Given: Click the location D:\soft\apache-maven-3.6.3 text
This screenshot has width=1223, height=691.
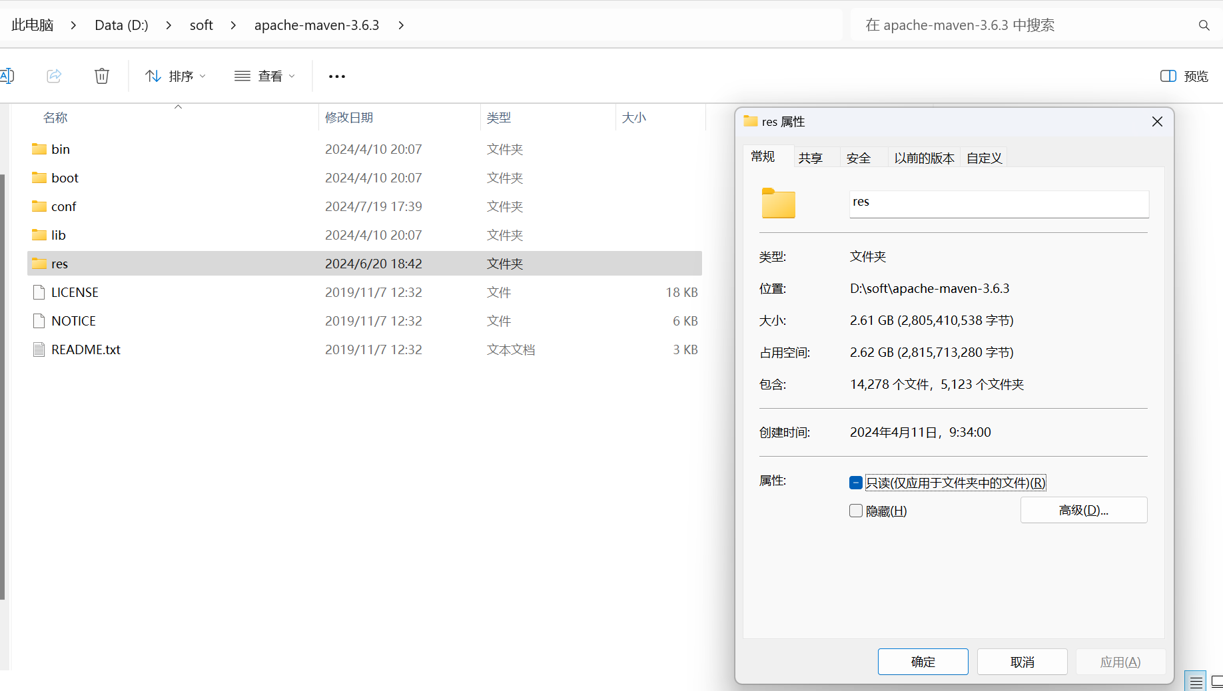Looking at the screenshot, I should [x=929, y=288].
